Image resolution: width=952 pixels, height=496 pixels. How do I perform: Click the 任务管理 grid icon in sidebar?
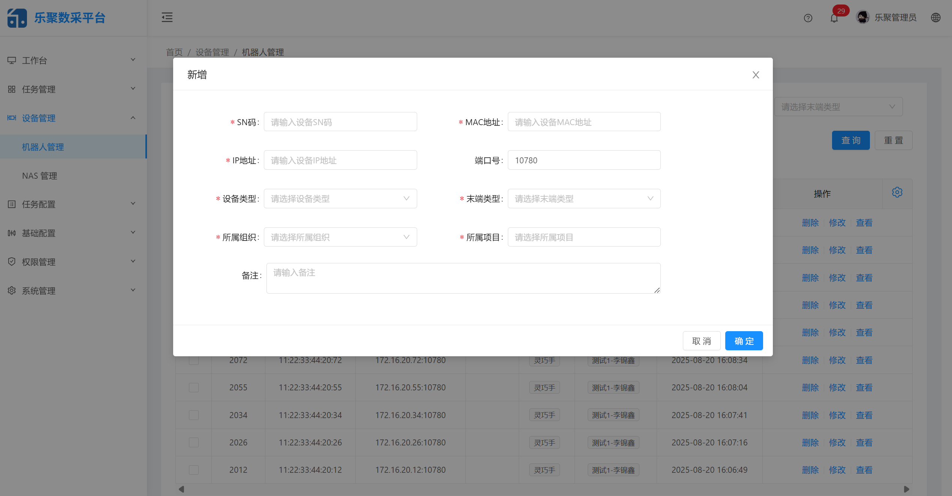coord(12,89)
